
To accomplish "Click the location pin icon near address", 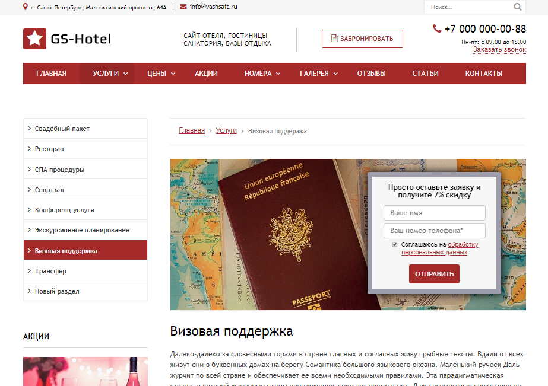I will coord(25,7).
